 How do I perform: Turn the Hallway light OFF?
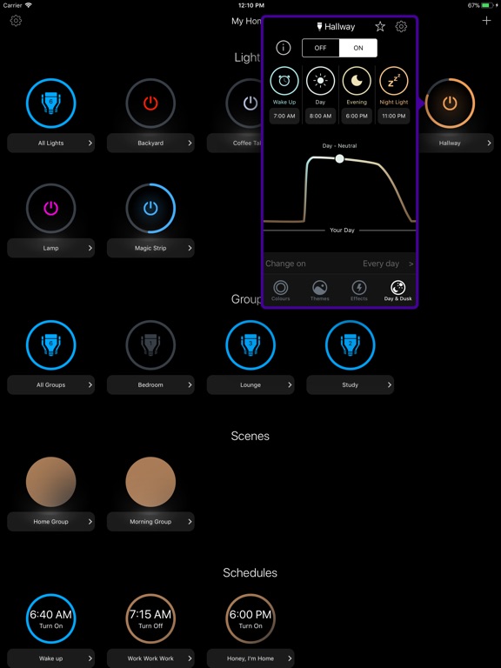point(321,48)
